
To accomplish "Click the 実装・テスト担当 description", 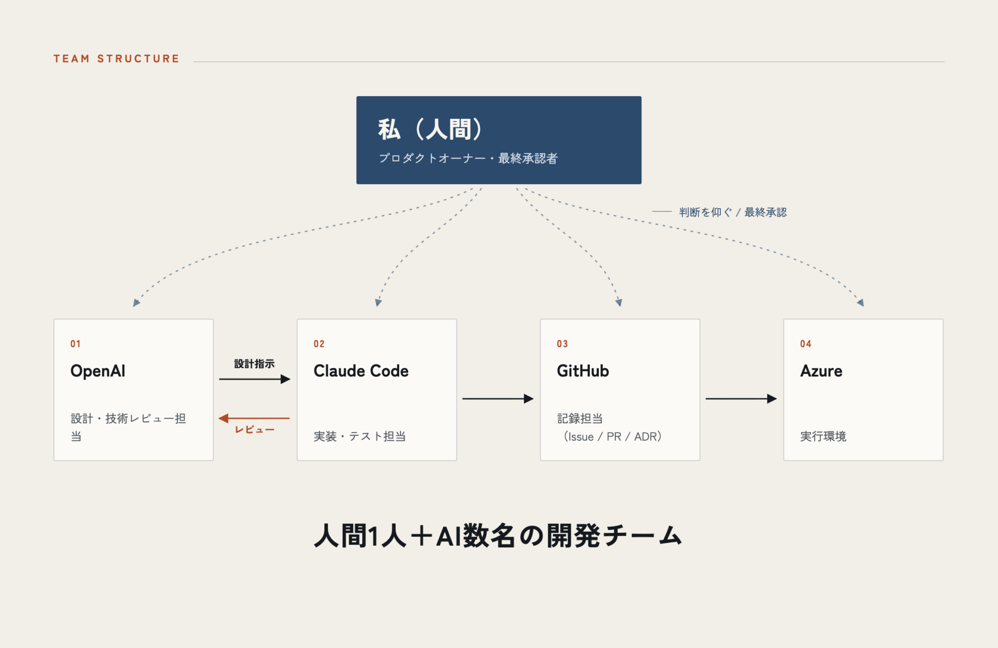I will coord(360,436).
